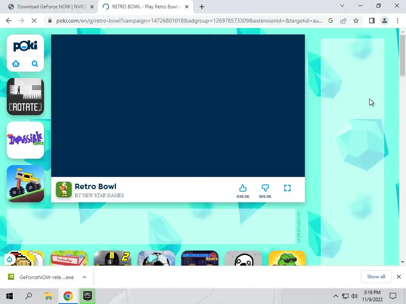This screenshot has width=406, height=304.
Task: Enter fullscreen mode for Retro Bowl
Action: pos(287,188)
